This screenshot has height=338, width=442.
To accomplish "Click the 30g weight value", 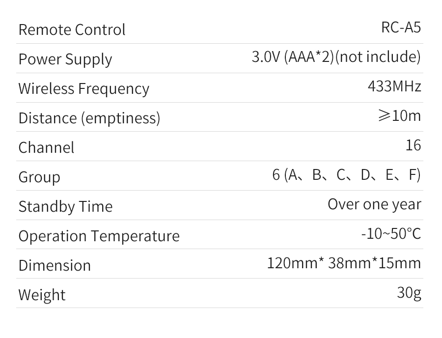I will pos(409,293).
